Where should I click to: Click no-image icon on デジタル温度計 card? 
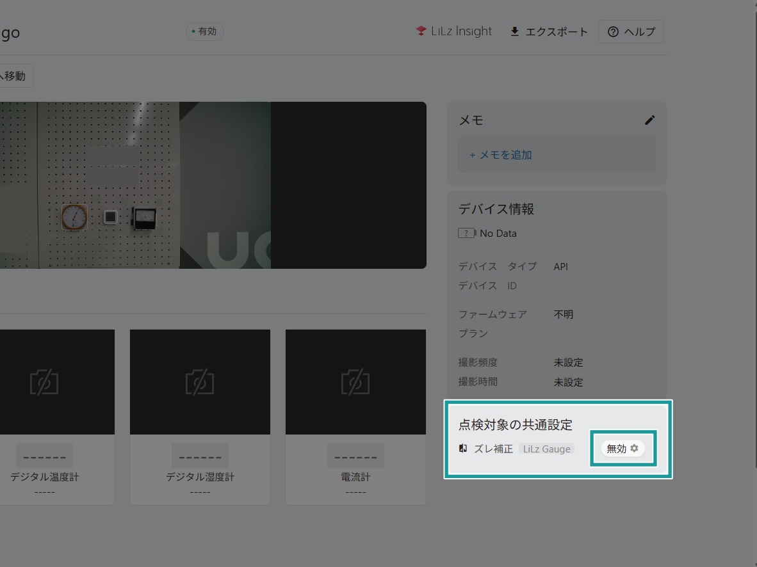[44, 382]
